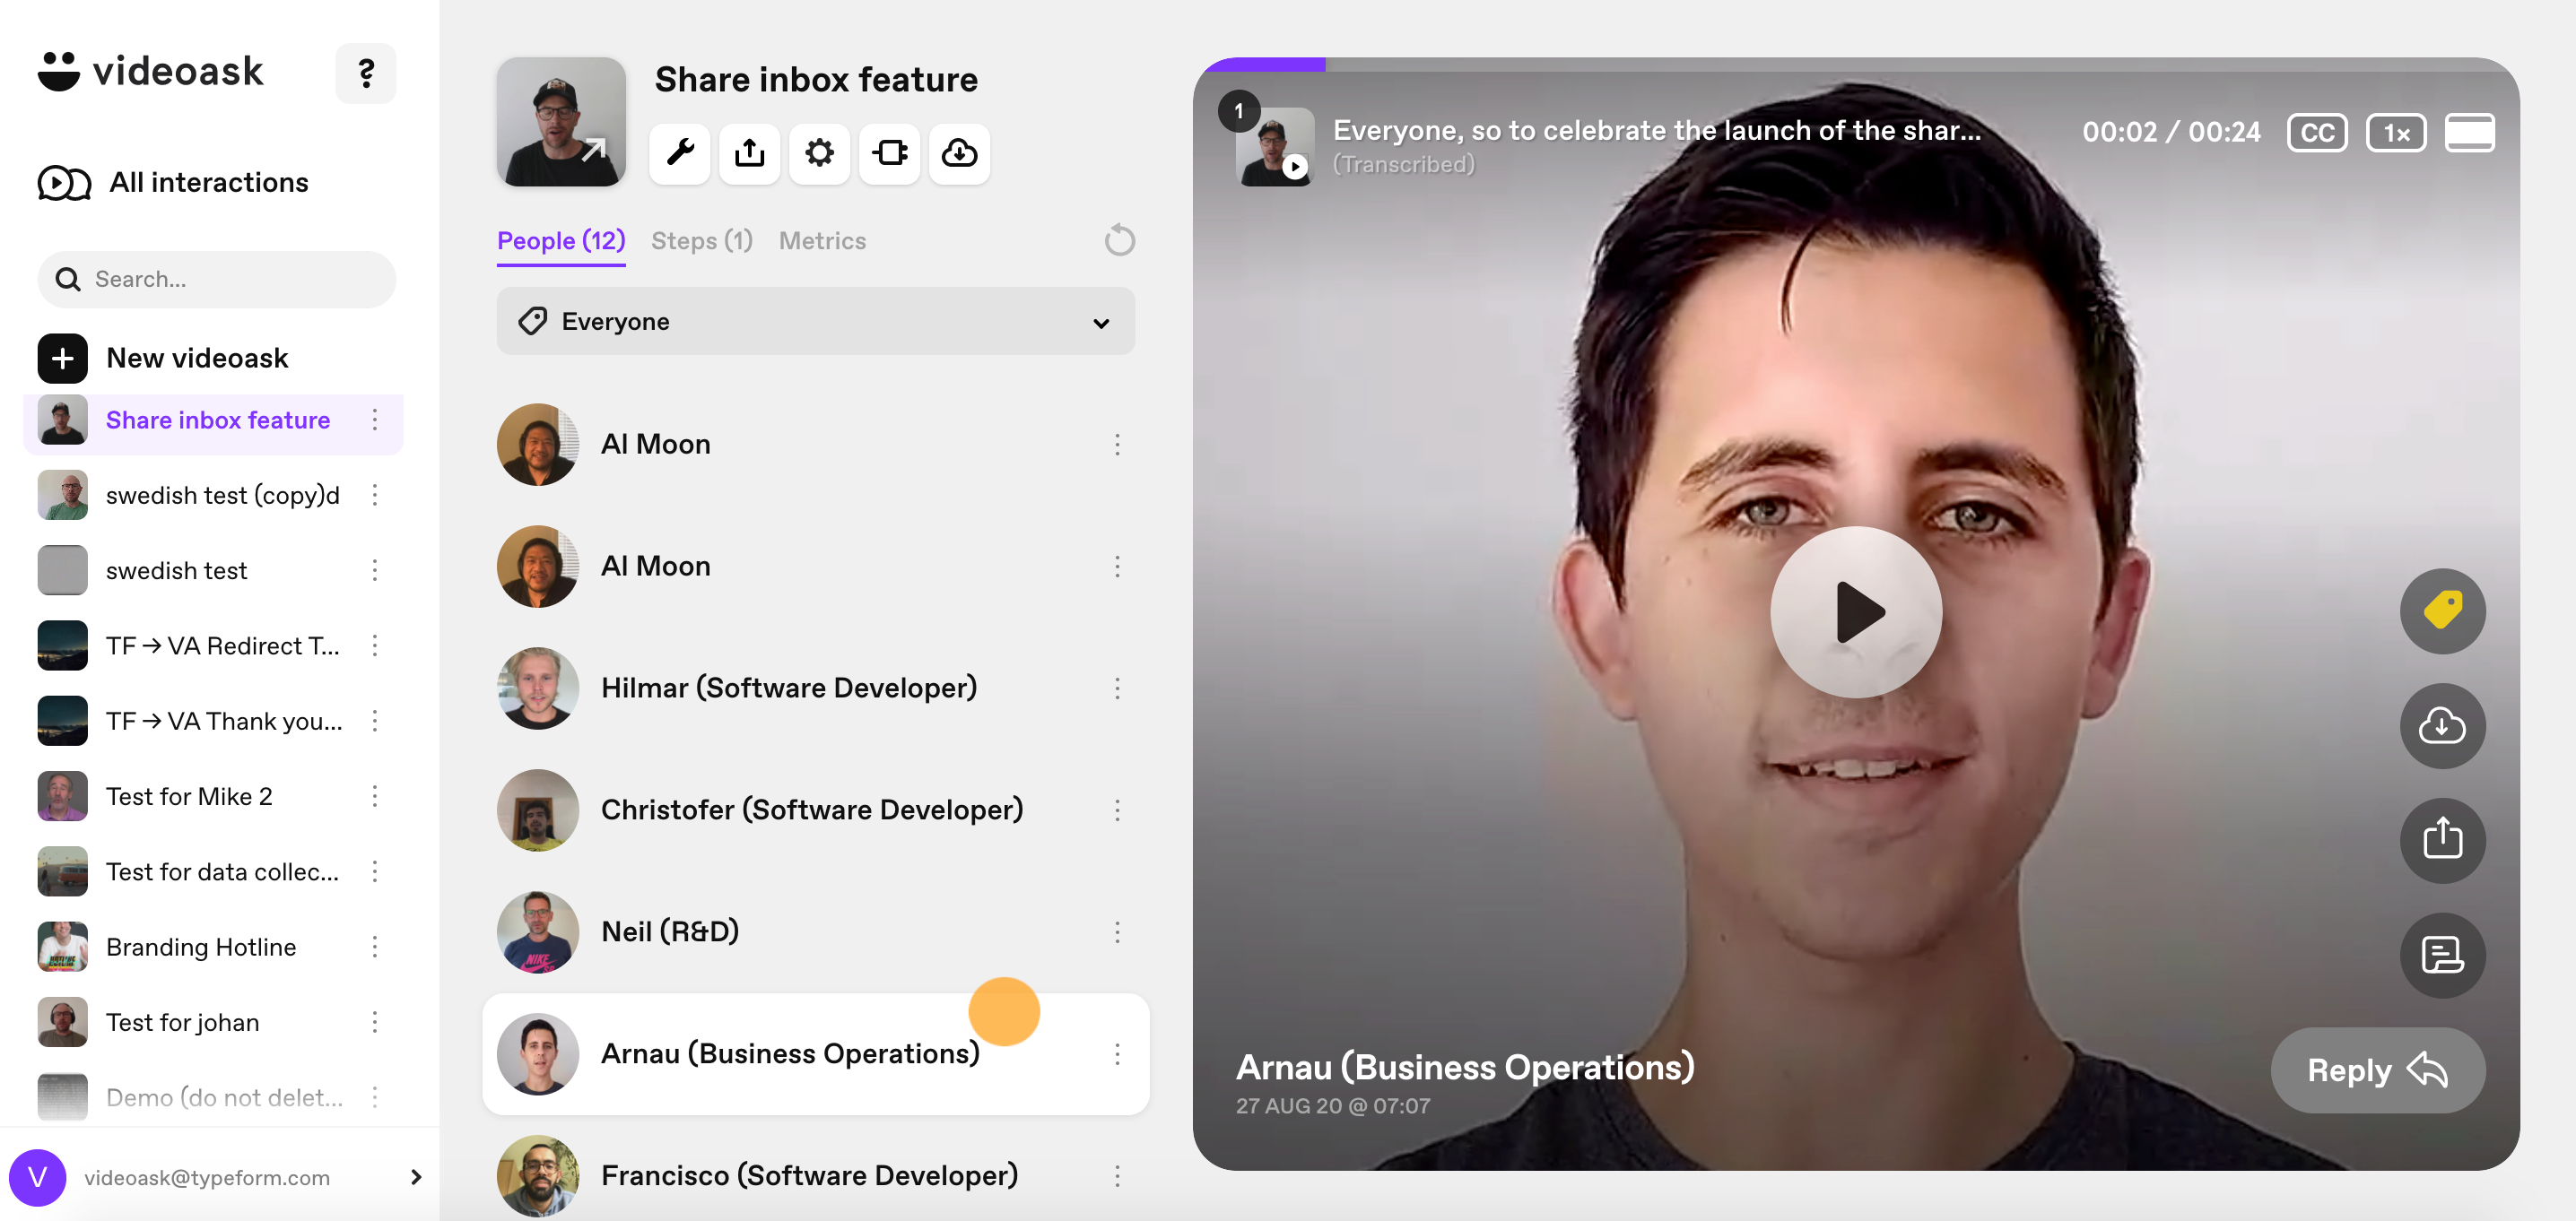Viewport: 2576px width, 1221px height.
Task: Click the Reply button
Action: (2377, 1070)
